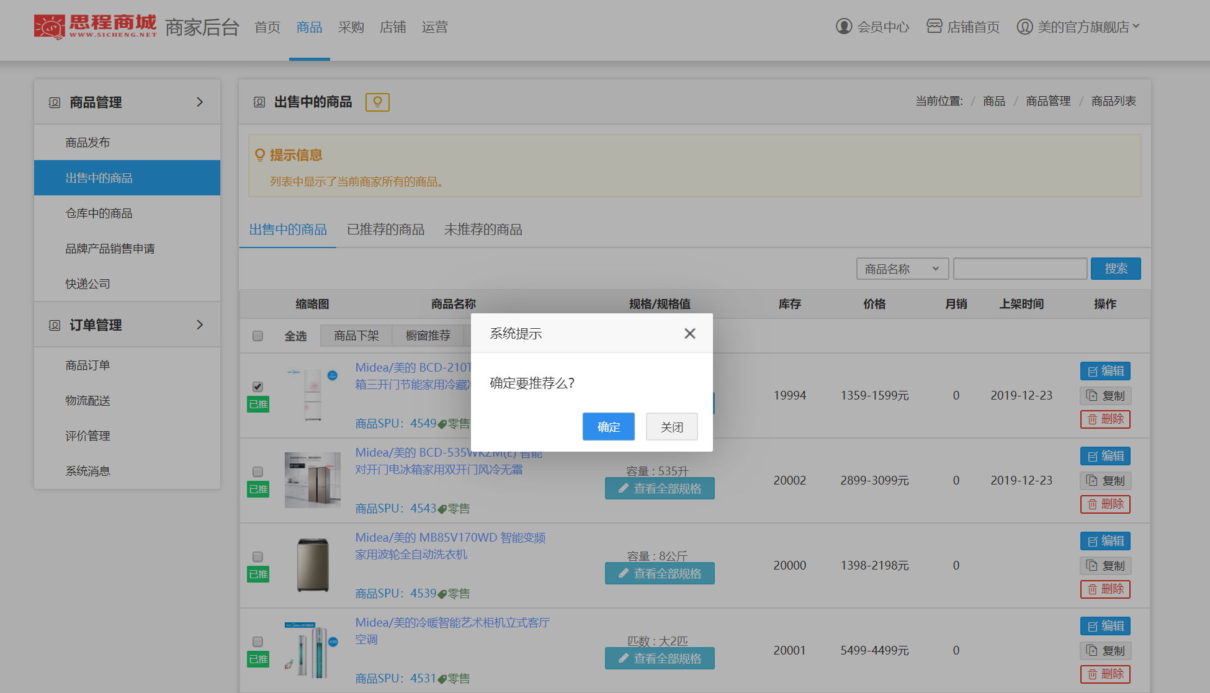1210x693 pixels.
Task: Open the BCD-535 fridge thumbnail image
Action: (313, 480)
